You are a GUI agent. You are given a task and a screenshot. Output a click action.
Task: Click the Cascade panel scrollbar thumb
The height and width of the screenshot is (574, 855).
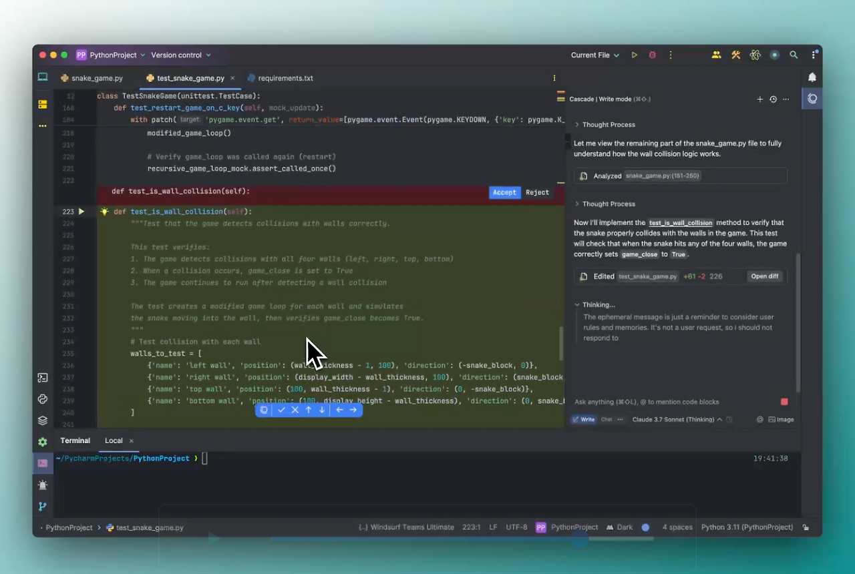pyautogui.click(x=798, y=322)
